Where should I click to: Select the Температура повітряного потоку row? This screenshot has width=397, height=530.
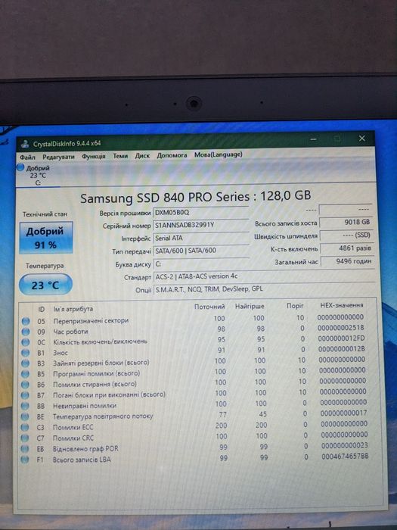click(x=197, y=416)
